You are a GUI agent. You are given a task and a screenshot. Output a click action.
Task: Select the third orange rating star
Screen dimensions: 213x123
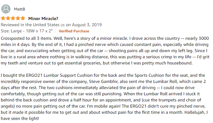click(x=13, y=18)
